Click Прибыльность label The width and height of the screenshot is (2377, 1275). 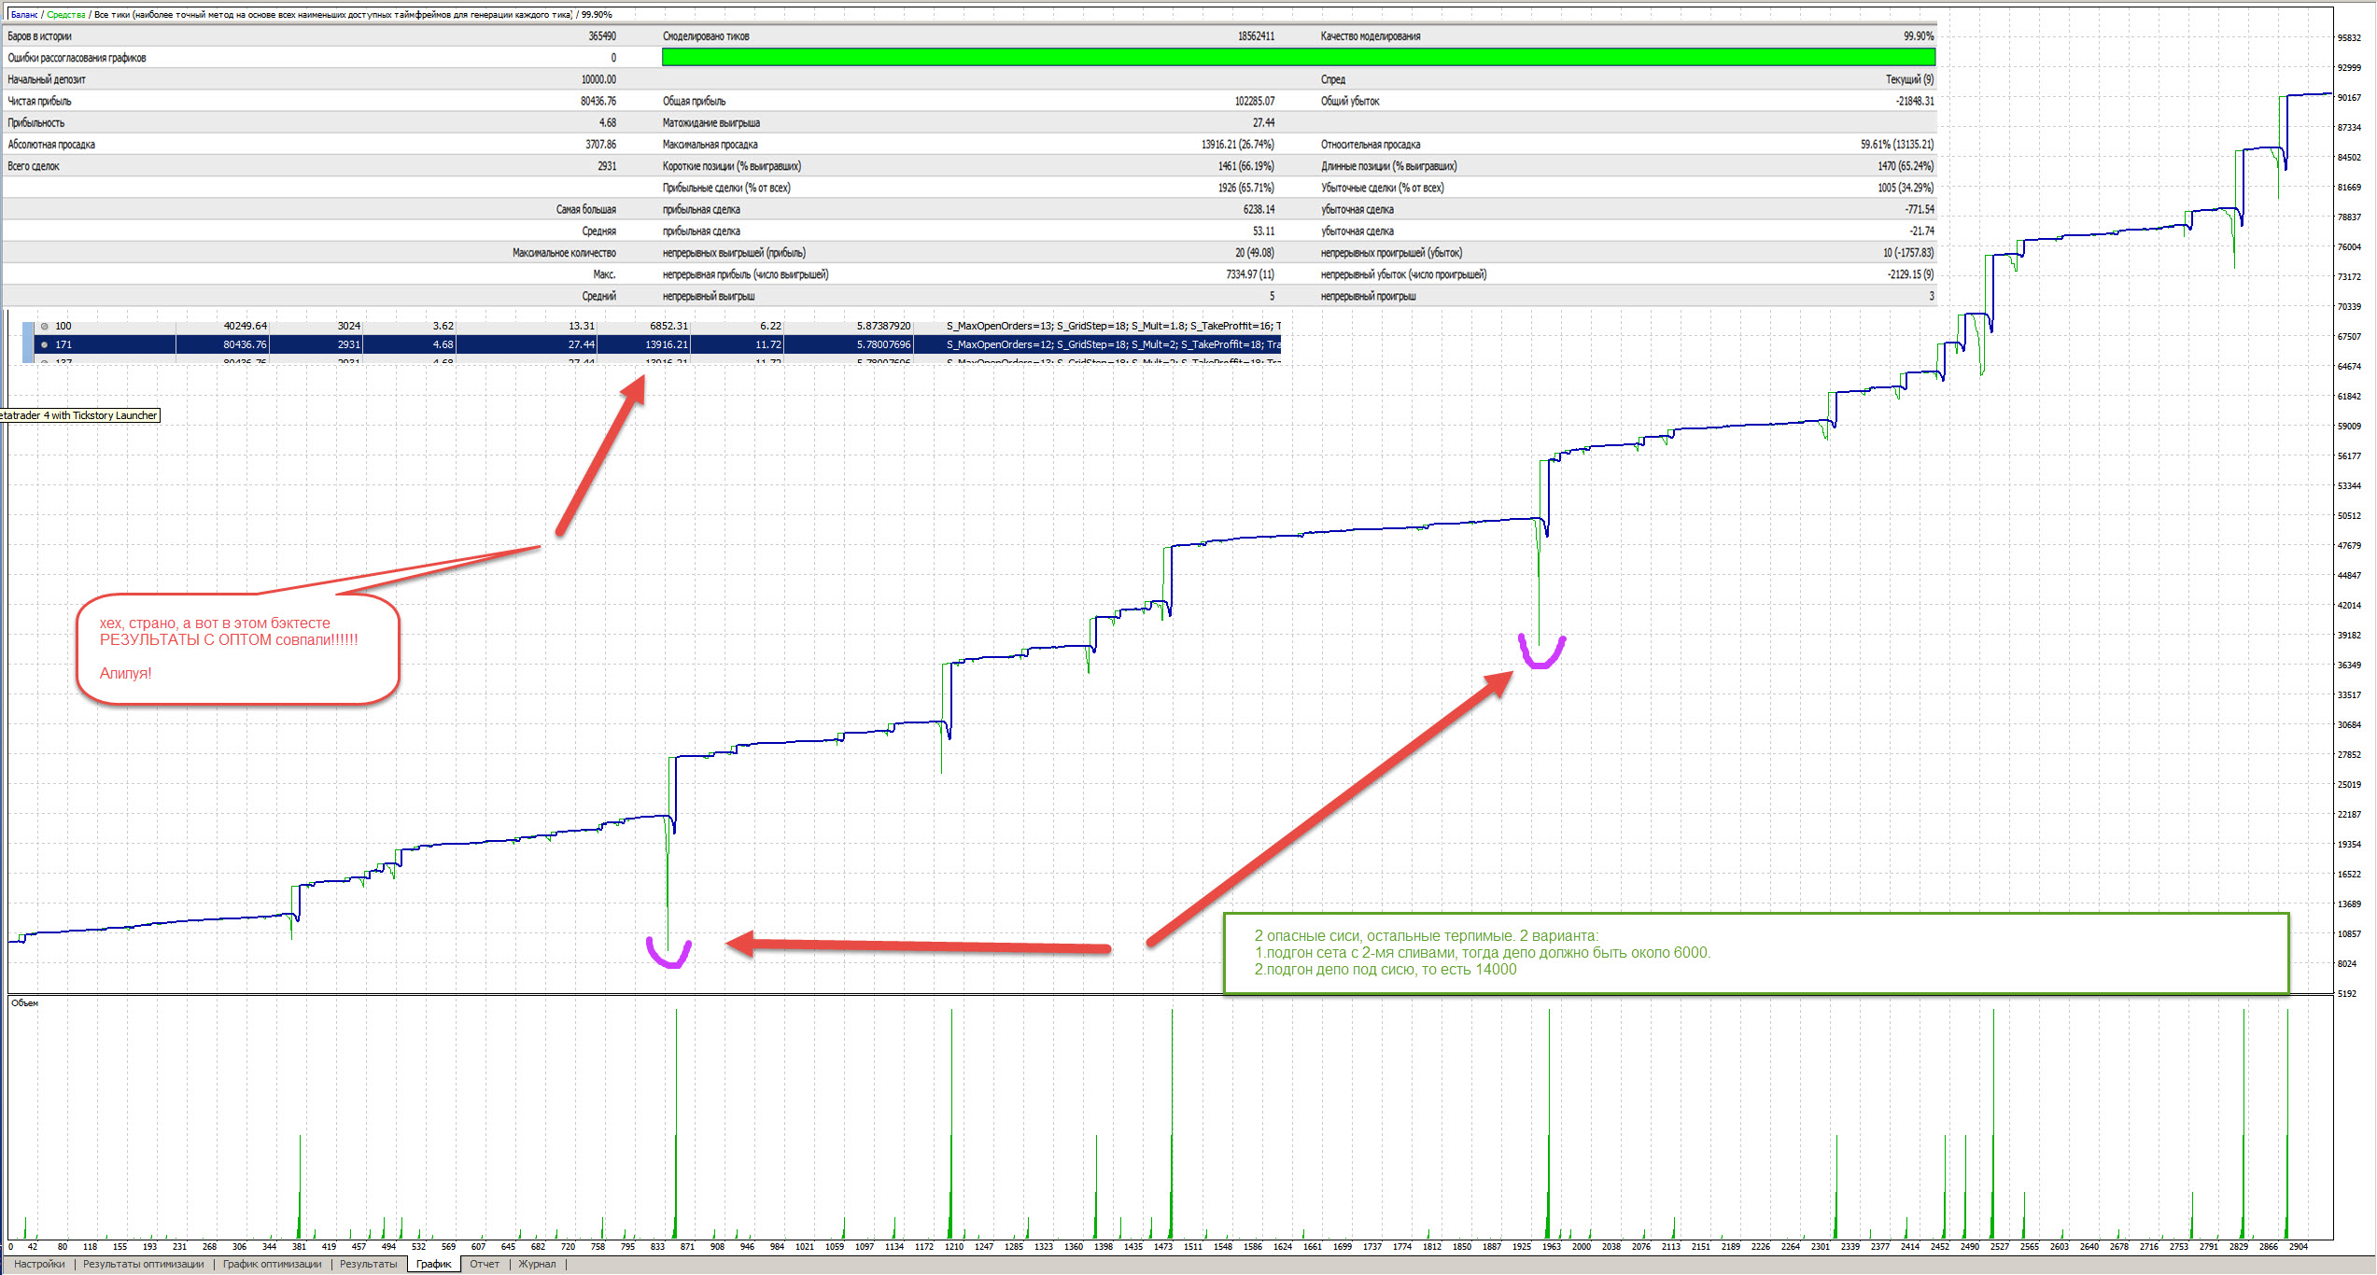pyautogui.click(x=36, y=122)
